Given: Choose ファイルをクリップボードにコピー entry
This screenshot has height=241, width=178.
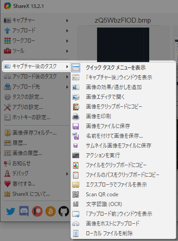Looking at the screenshot, I should 123,165.
